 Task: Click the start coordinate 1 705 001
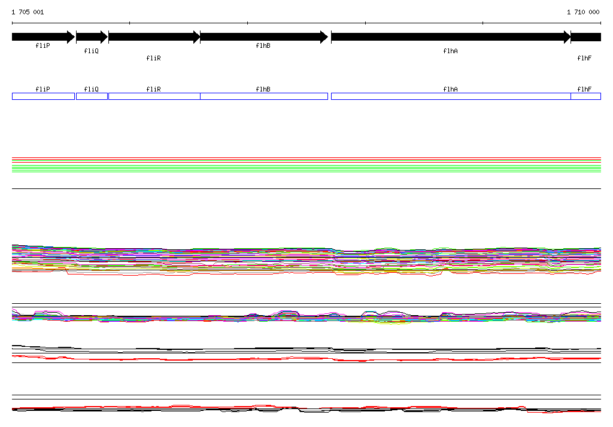click(28, 12)
